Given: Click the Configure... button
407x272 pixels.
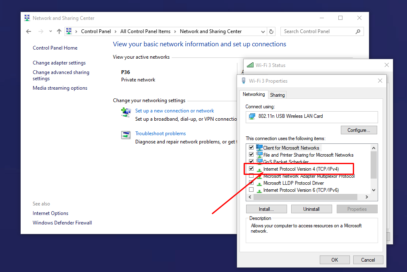Looking at the screenshot, I should [359, 130].
